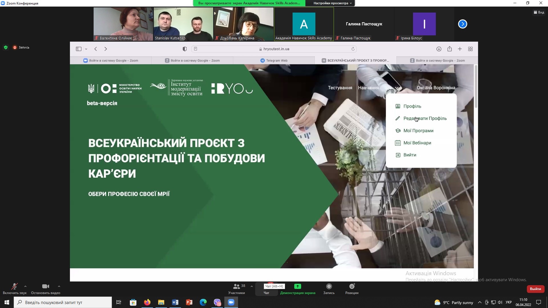Unmute microphone with Включить звук

tap(14, 287)
